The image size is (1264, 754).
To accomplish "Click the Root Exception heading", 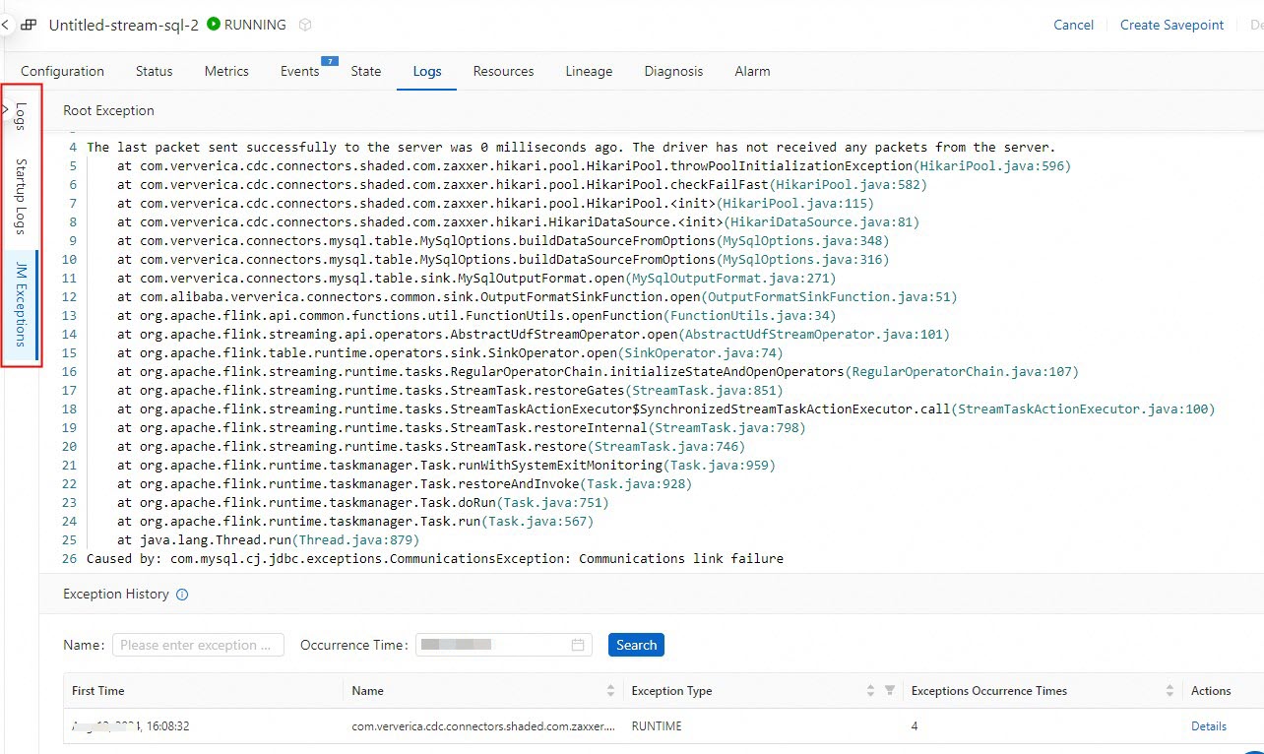I will 108,110.
